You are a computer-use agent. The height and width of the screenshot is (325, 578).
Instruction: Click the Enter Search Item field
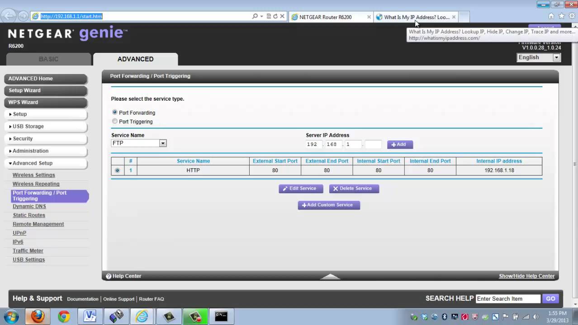click(x=508, y=299)
